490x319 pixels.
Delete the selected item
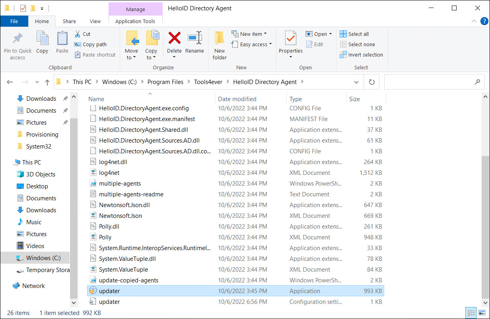pyautogui.click(x=174, y=45)
